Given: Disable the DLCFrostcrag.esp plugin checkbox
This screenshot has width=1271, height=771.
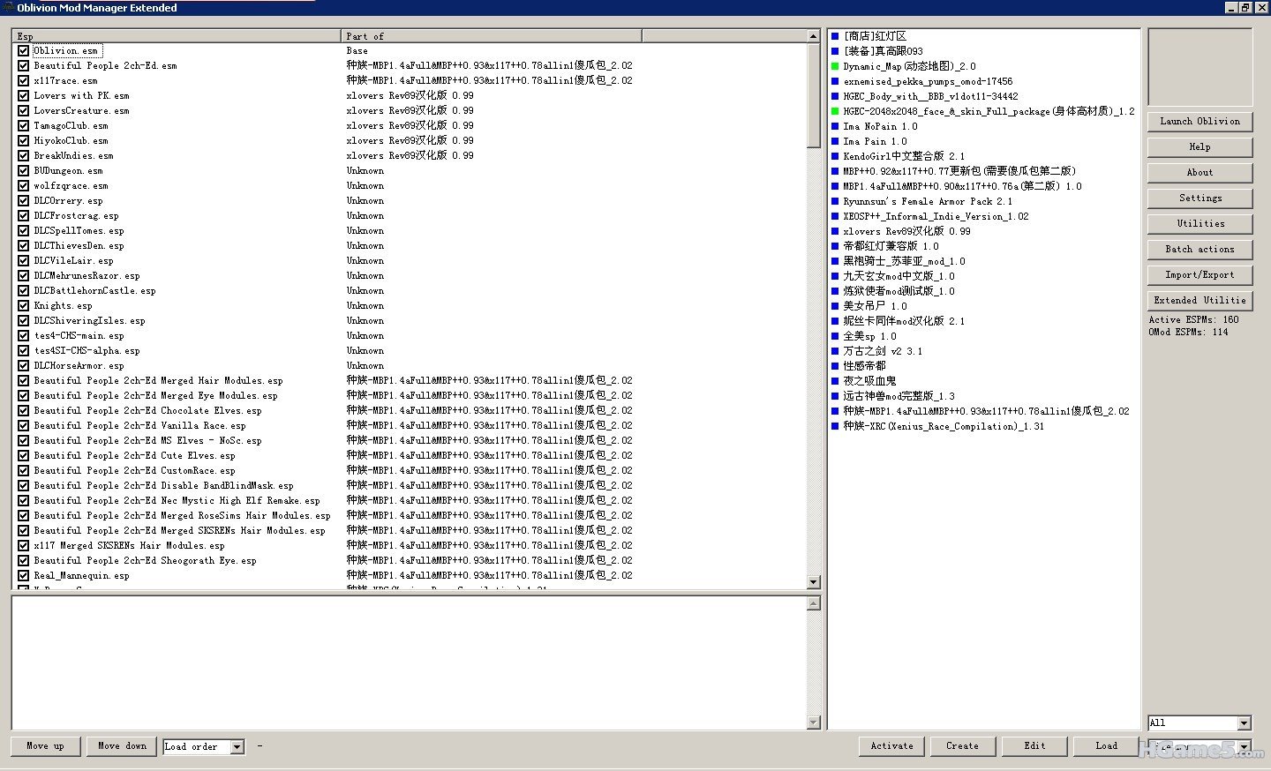Looking at the screenshot, I should tap(23, 216).
